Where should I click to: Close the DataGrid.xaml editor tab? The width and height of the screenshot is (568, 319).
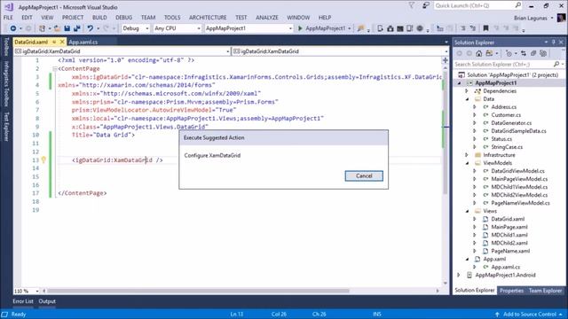click(62, 42)
